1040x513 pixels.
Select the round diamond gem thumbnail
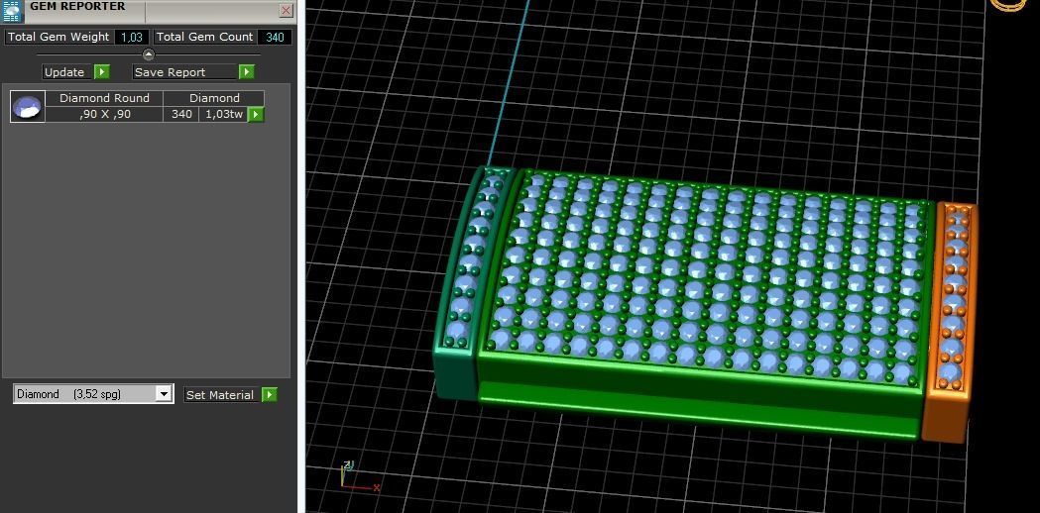[x=28, y=107]
